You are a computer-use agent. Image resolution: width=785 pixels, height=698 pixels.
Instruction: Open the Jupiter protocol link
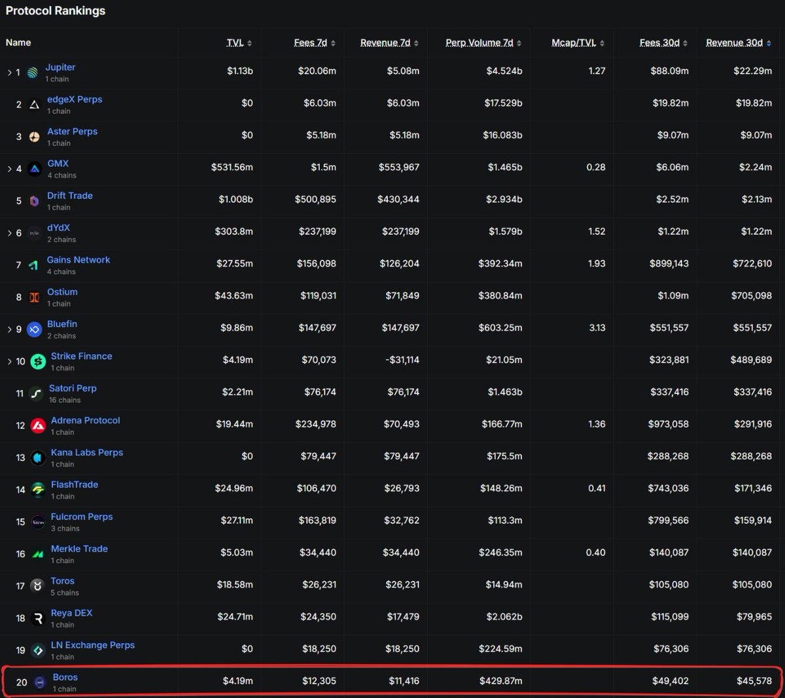[x=60, y=67]
